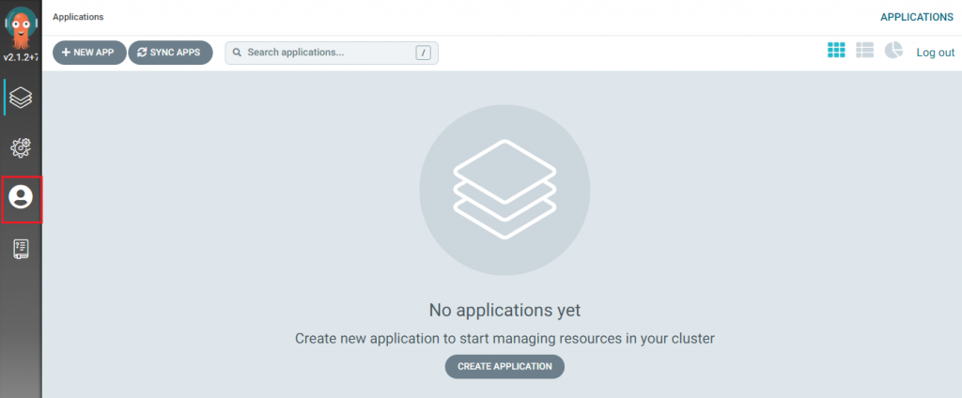Viewport: 962px width, 398px height.
Task: Switch to the tiles grid view
Action: tap(836, 51)
